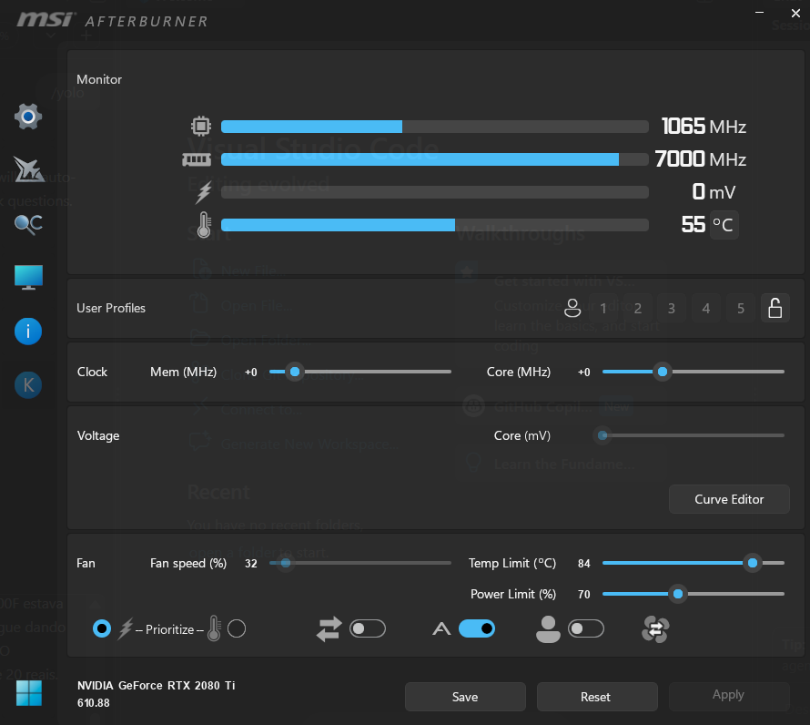Click the core clock monitor bar
Screen dimensions: 810x725
point(435,127)
